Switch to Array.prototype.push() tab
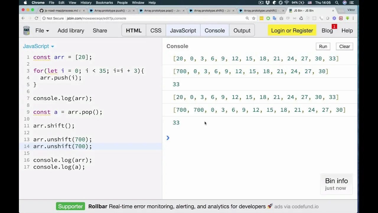 [112, 10]
